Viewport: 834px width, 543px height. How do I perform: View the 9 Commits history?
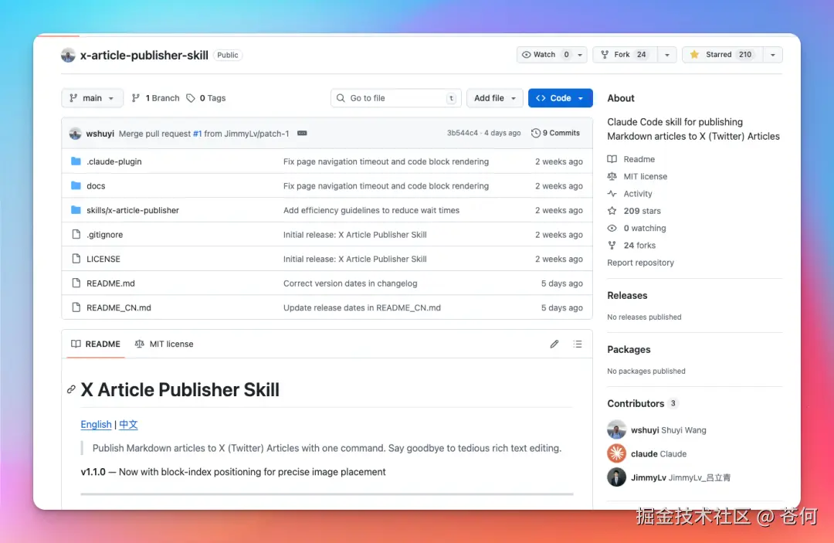point(555,133)
